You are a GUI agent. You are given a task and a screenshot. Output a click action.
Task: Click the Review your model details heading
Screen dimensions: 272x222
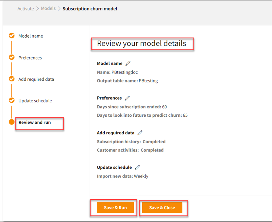(142, 43)
